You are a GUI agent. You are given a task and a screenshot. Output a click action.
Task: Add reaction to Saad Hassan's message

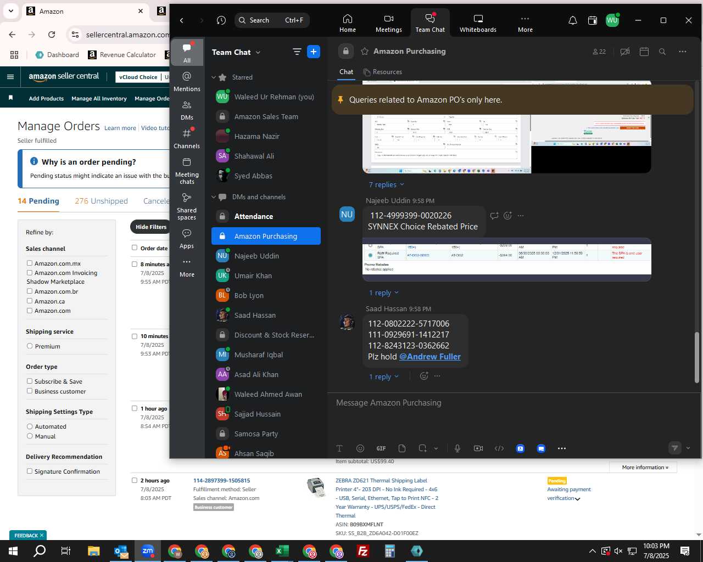[424, 376]
